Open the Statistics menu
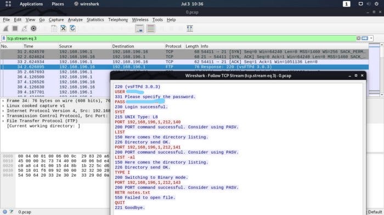Screen dimensions: 384x215 (95, 20)
